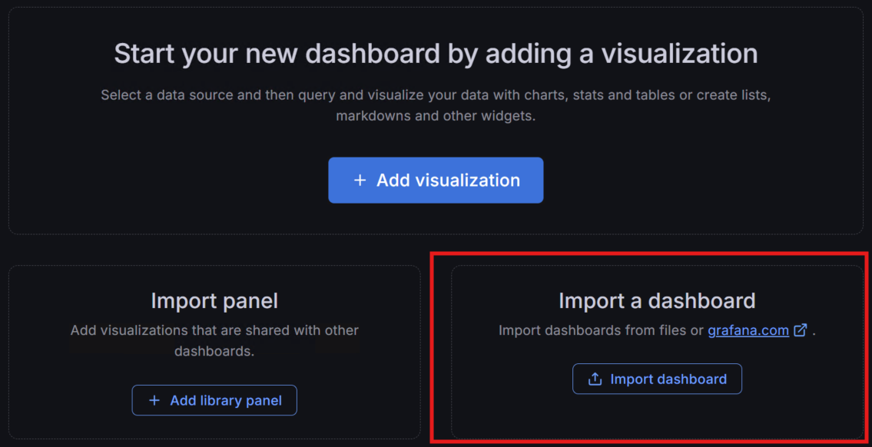
Task: Click the plus icon beside Add library panel
Action: [x=154, y=400]
